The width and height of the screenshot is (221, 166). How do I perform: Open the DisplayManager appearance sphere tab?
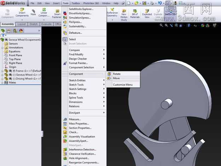coord(21,30)
